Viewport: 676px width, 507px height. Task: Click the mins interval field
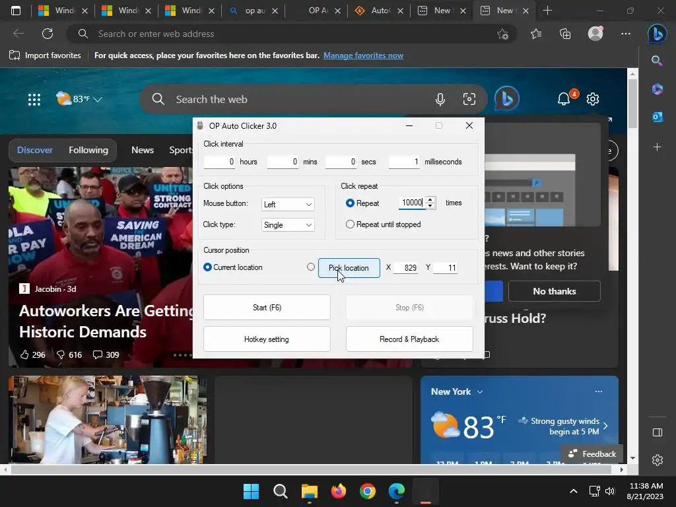coord(283,162)
